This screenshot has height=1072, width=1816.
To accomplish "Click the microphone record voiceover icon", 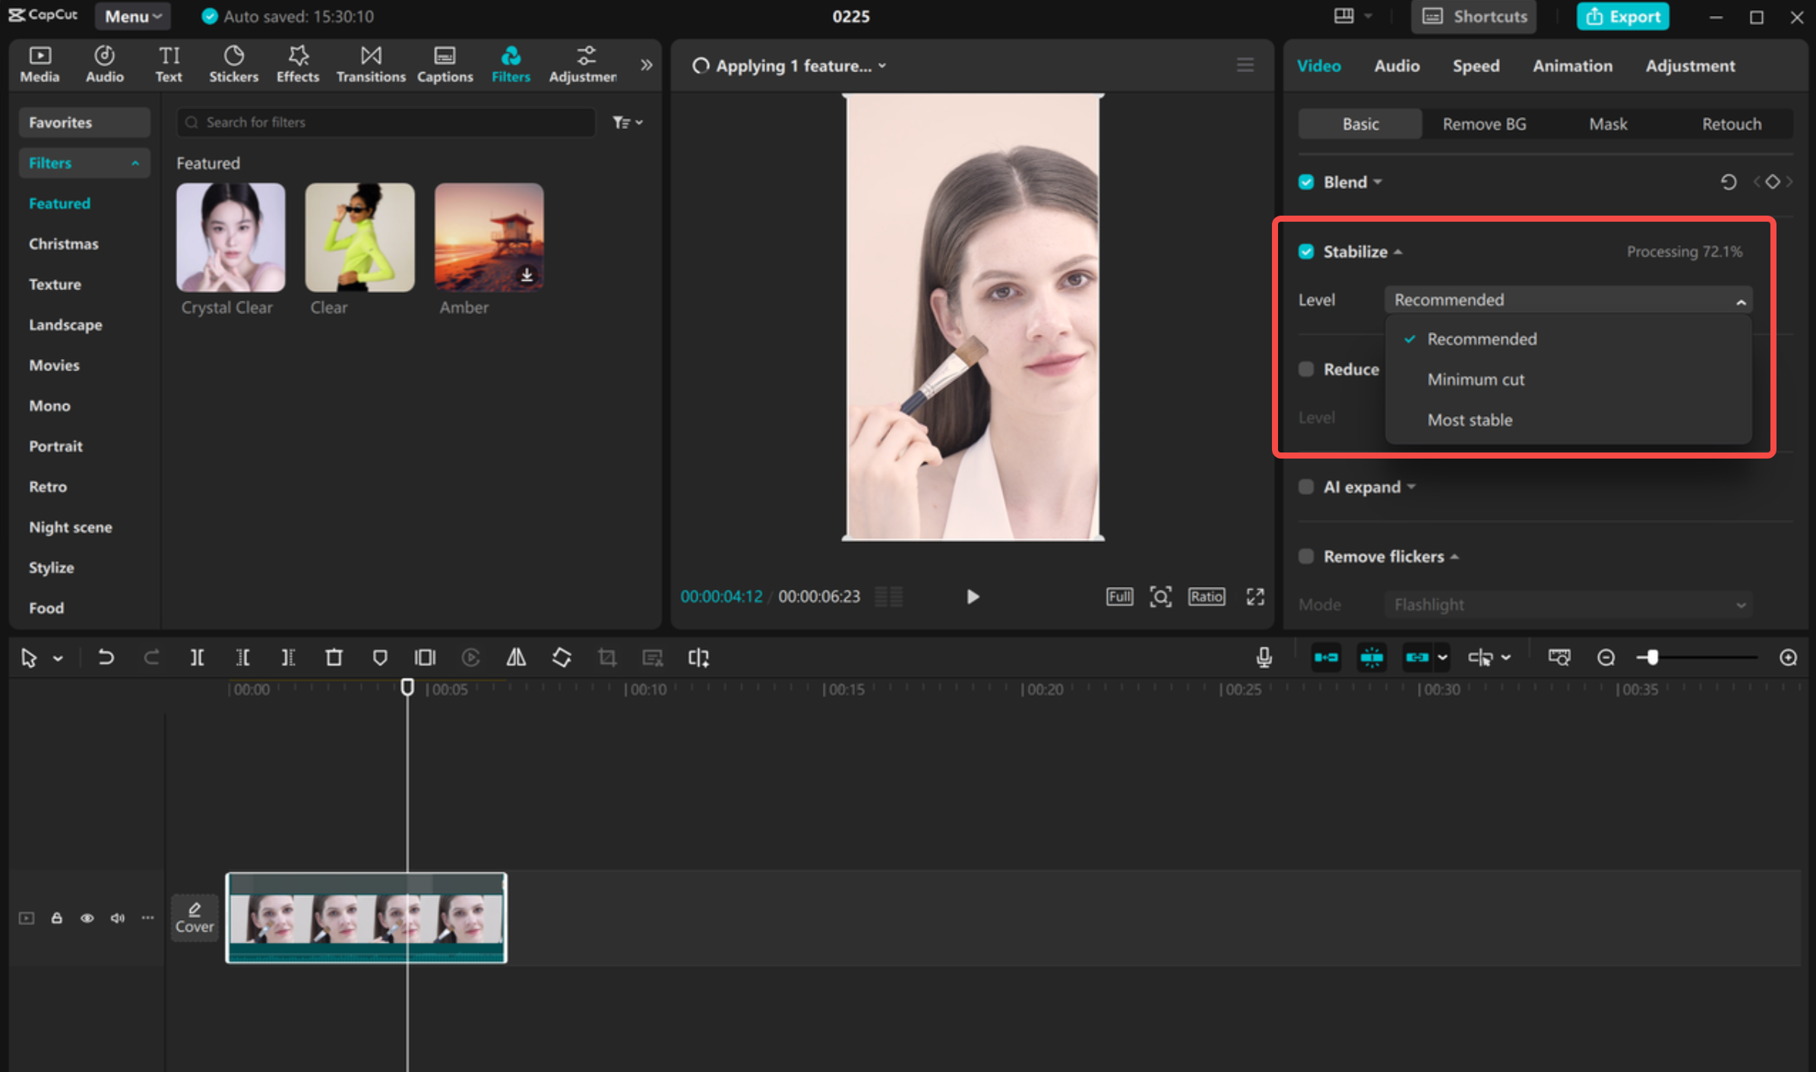I will click(1264, 657).
